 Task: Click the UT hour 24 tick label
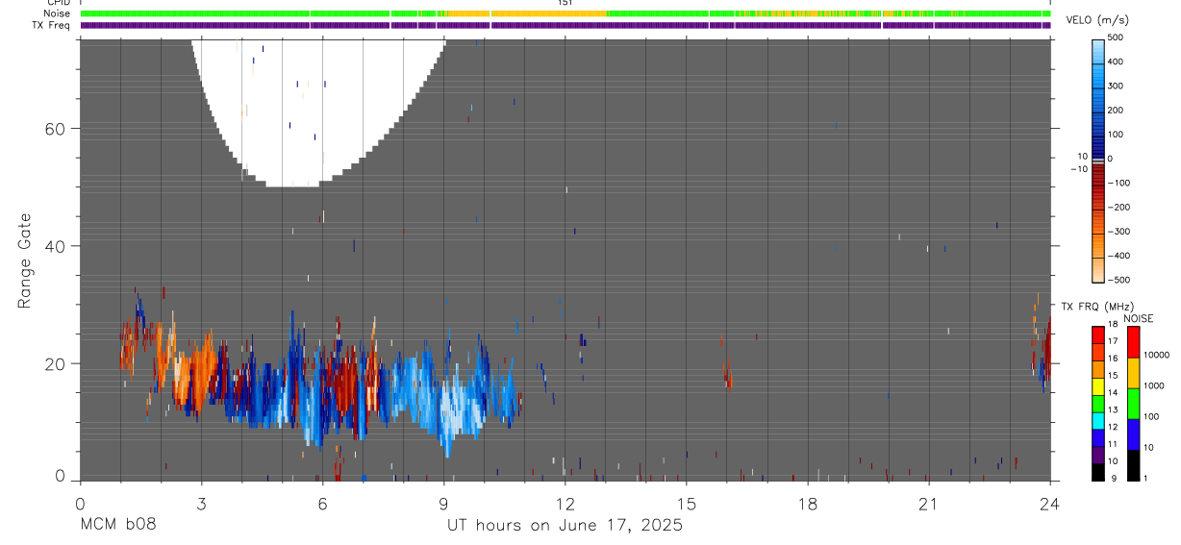[x=1049, y=504]
